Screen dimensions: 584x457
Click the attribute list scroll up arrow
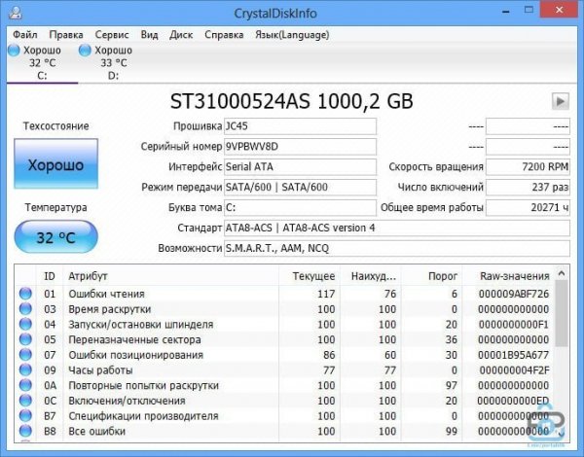(x=562, y=274)
